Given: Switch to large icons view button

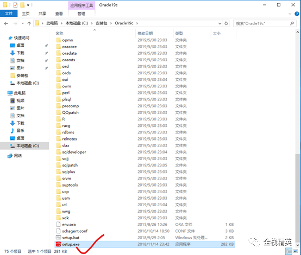Looking at the screenshot, I should click(x=296, y=251).
